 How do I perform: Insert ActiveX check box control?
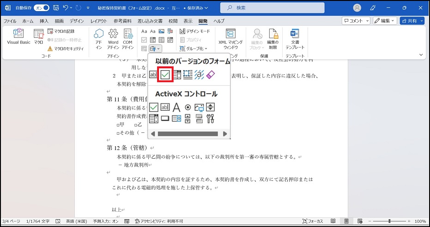click(153, 108)
